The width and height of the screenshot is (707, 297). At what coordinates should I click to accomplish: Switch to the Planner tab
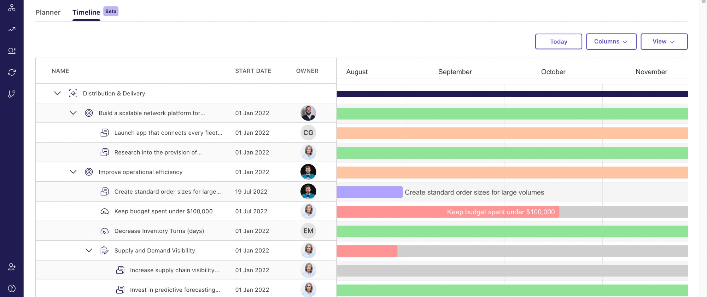(48, 12)
